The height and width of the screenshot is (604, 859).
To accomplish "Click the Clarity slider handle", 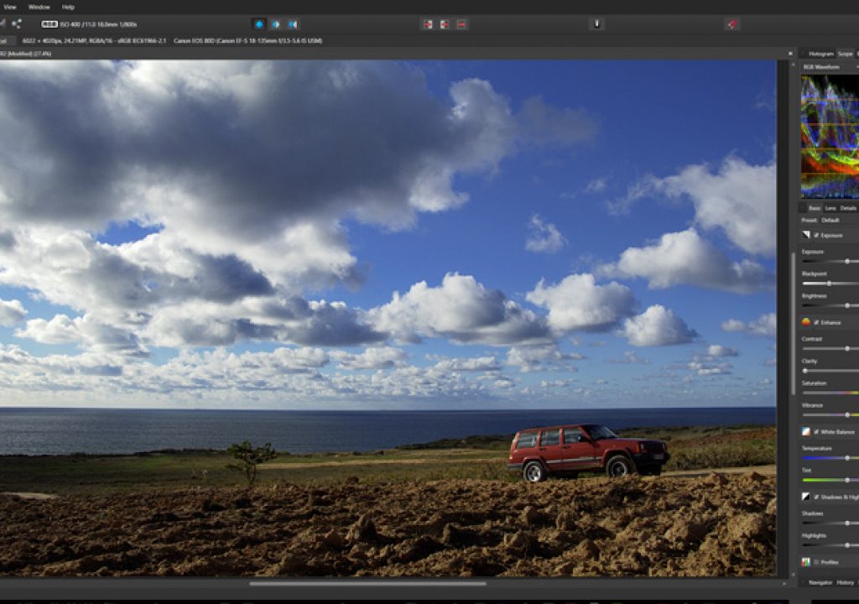I will [x=804, y=371].
